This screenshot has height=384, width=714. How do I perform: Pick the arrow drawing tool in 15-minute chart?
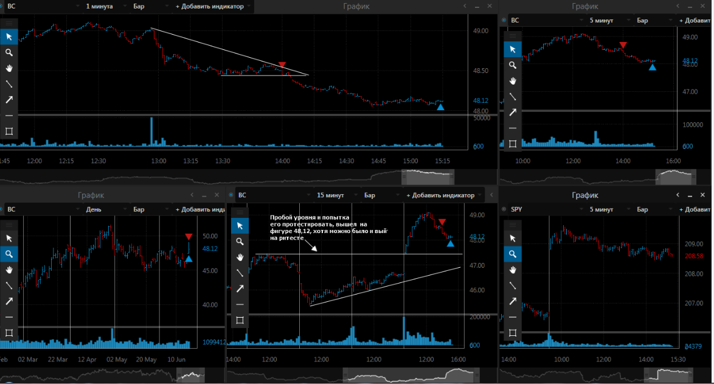[x=240, y=288]
